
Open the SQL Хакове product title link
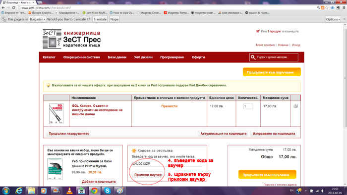[x=97, y=110]
